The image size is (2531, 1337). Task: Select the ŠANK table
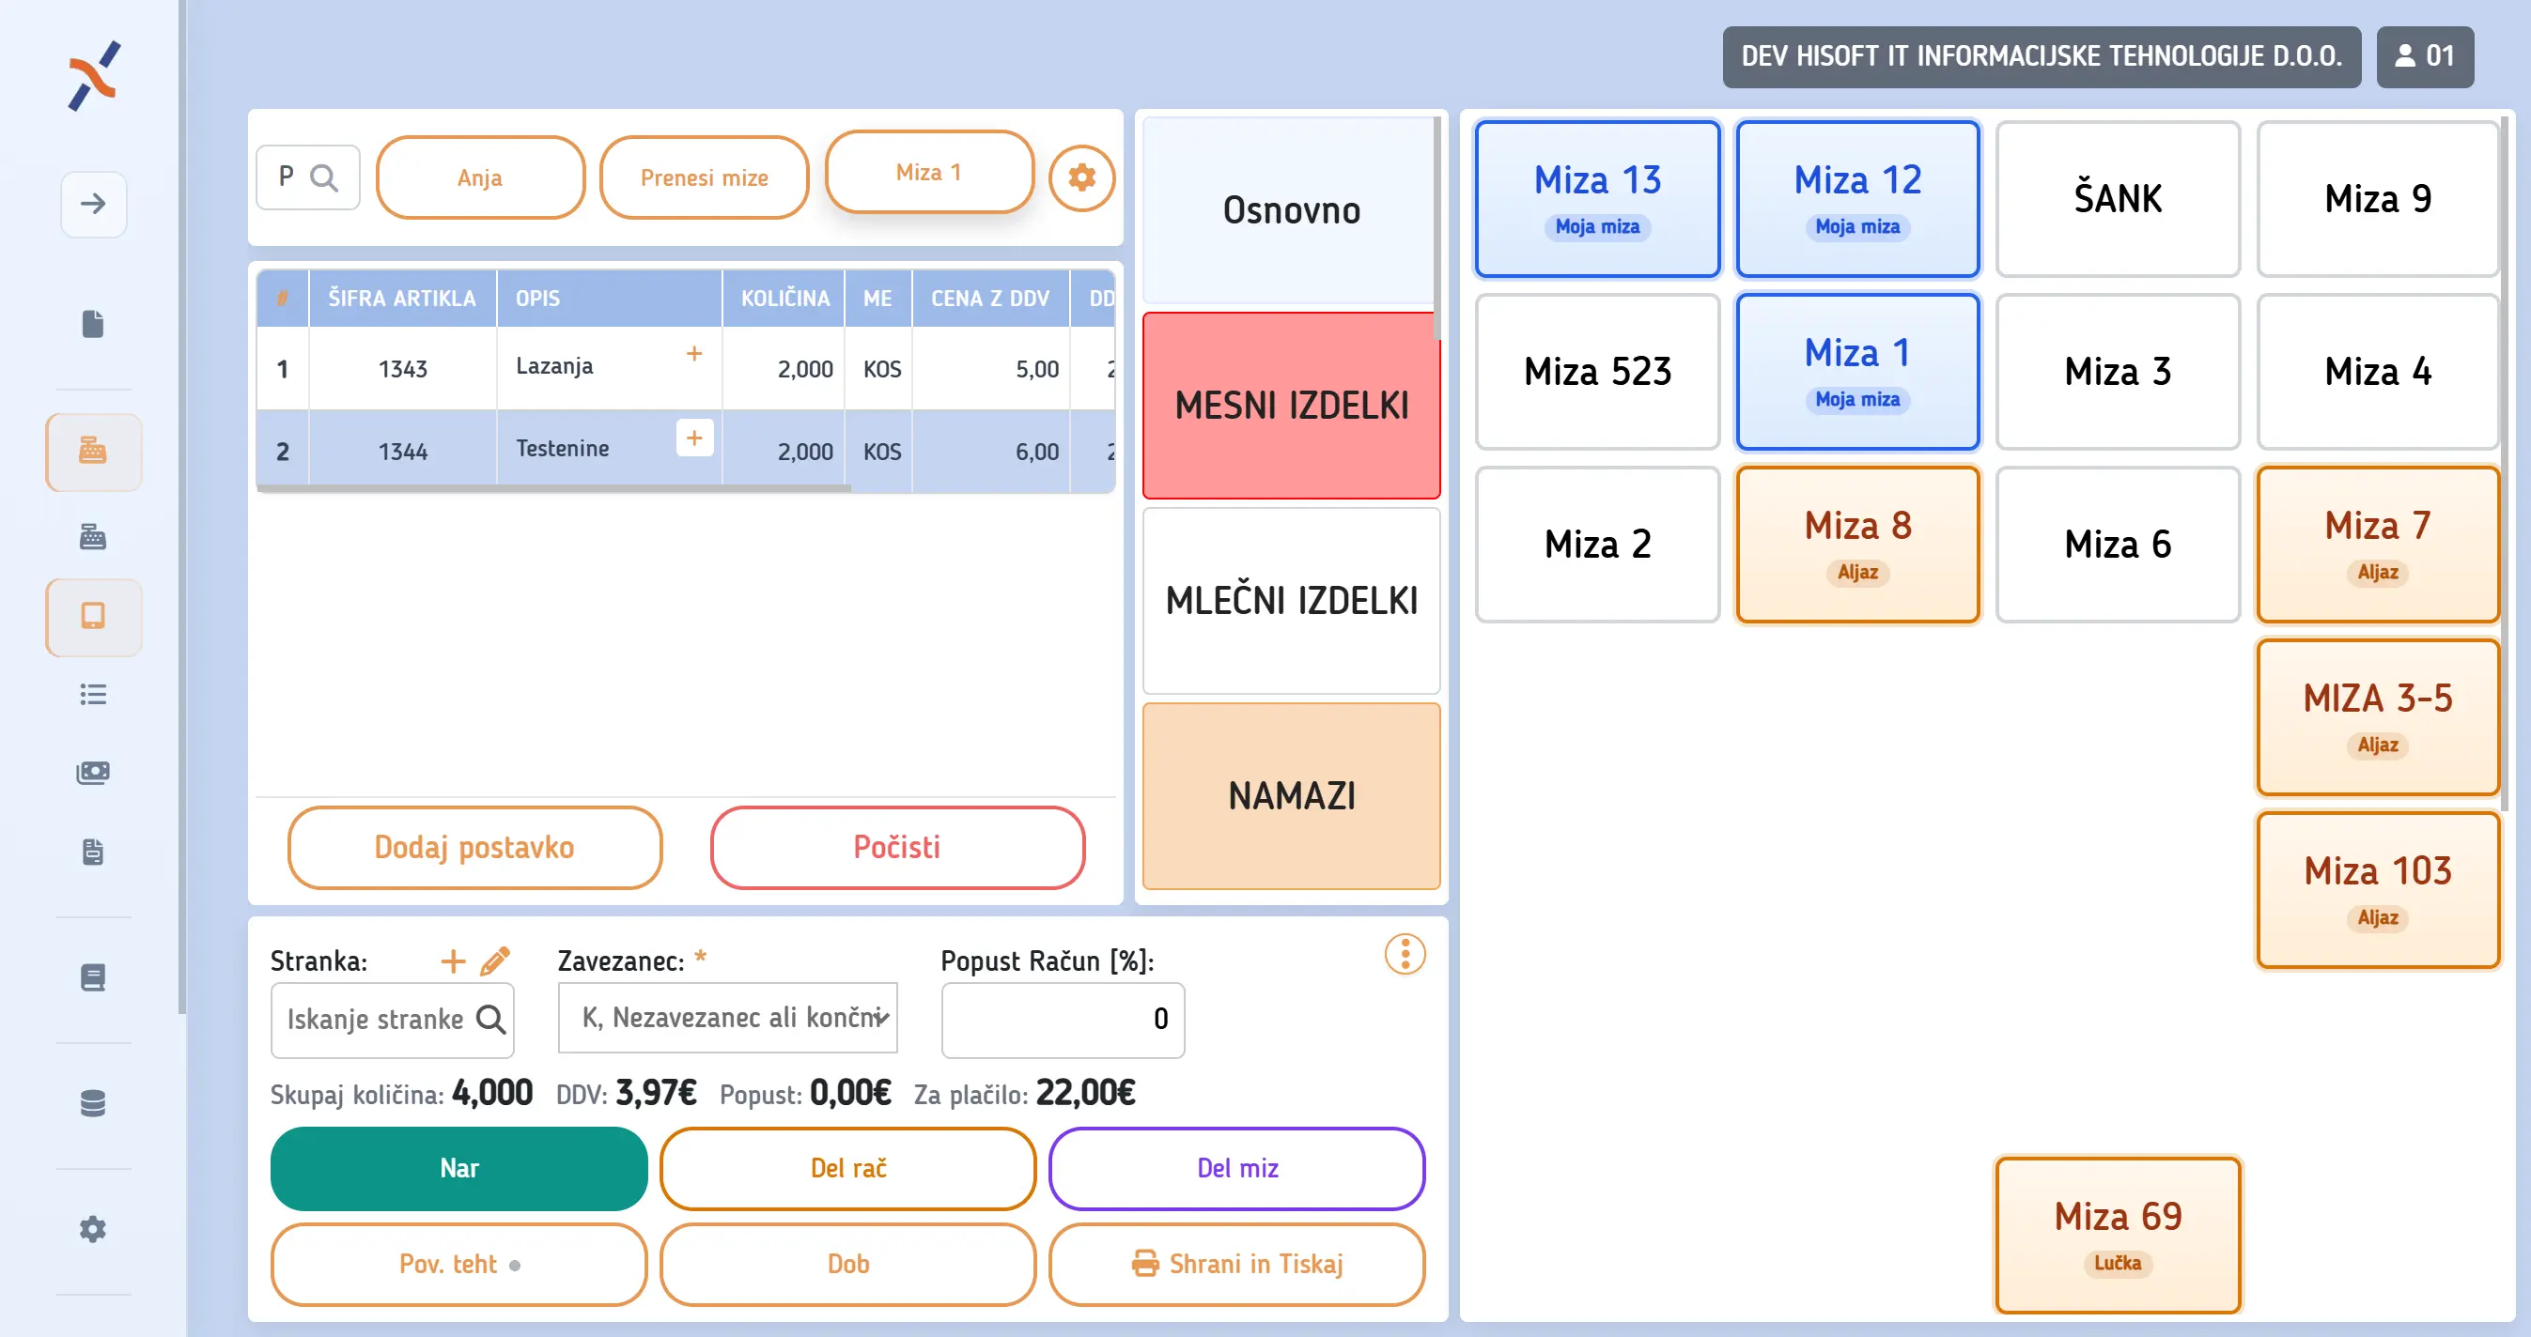point(2117,199)
